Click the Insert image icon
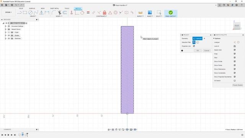 coord(150,13)
